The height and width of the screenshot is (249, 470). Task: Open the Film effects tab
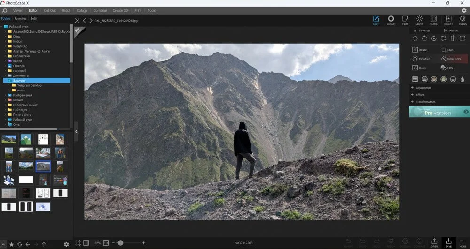(x=405, y=20)
